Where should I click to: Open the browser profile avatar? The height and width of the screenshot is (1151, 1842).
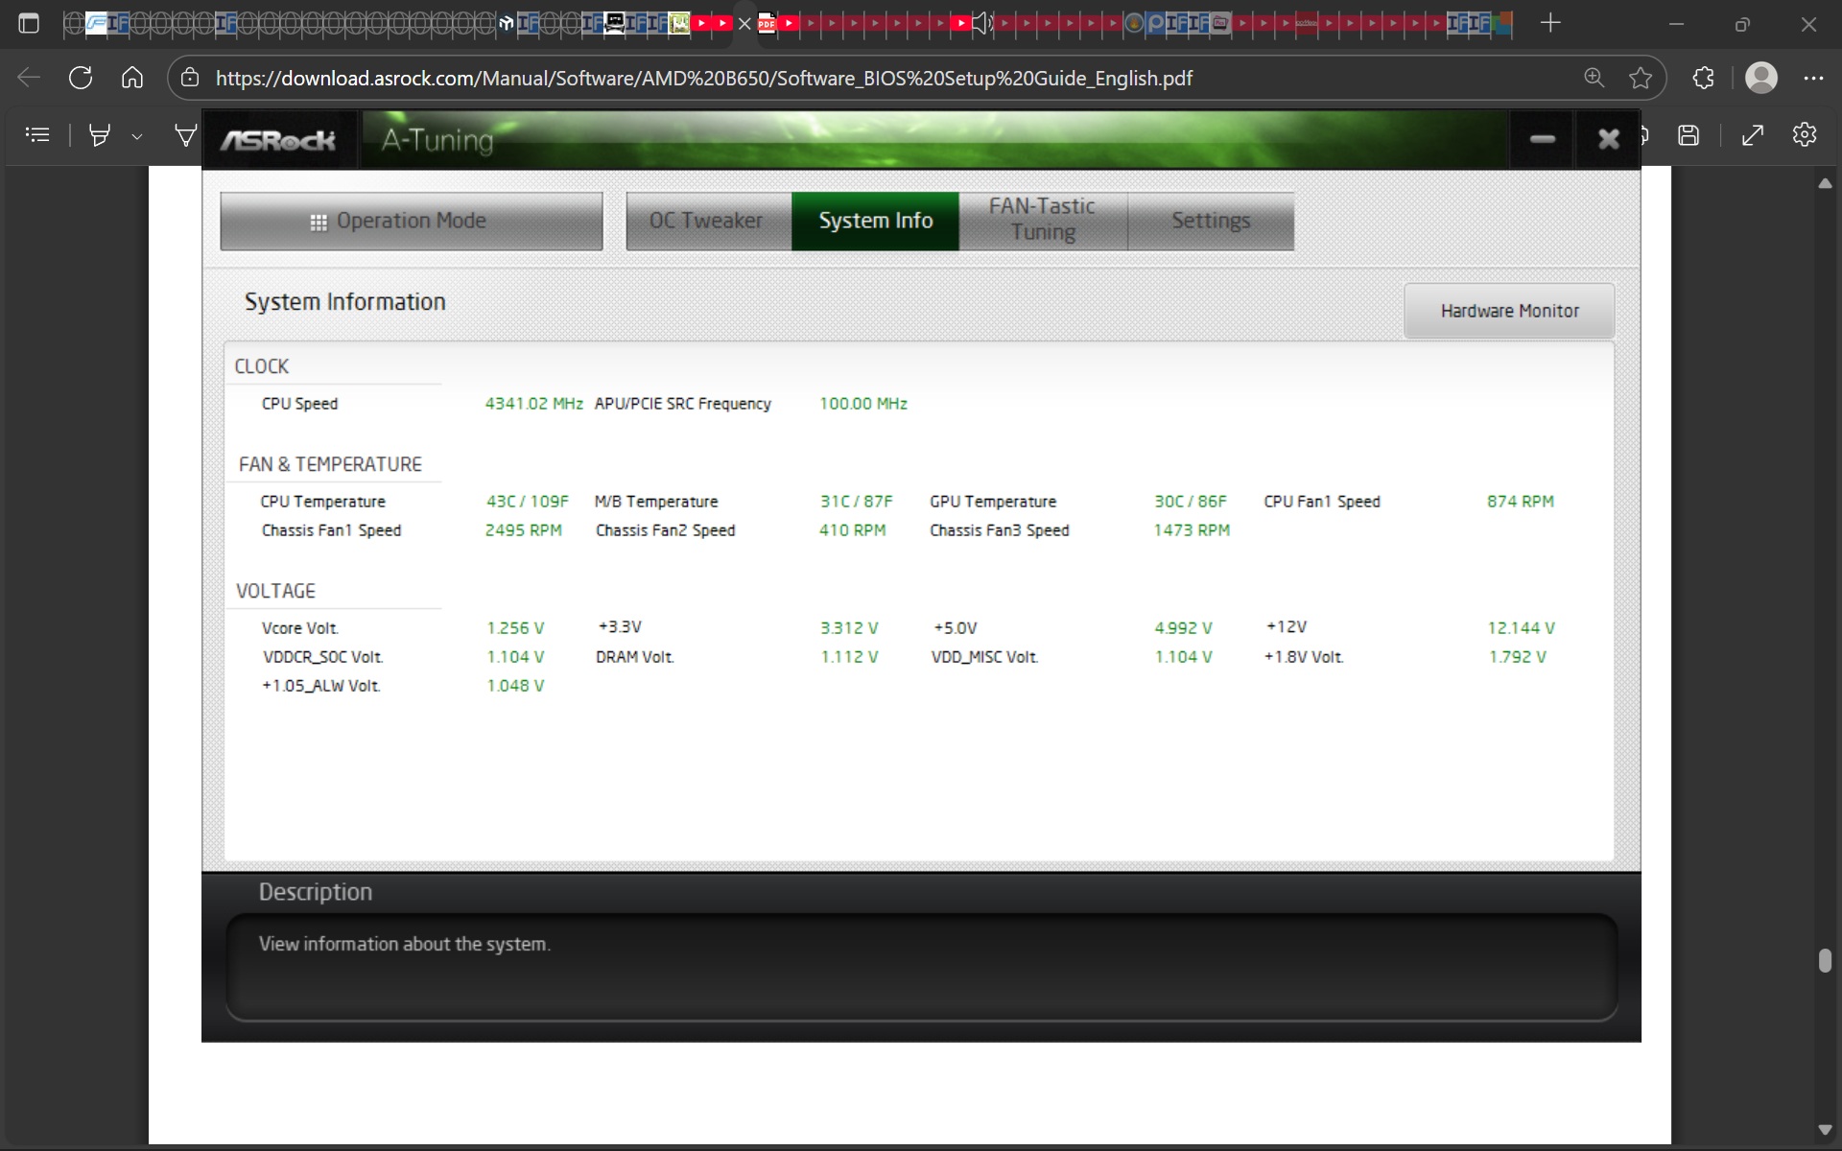point(1761,78)
